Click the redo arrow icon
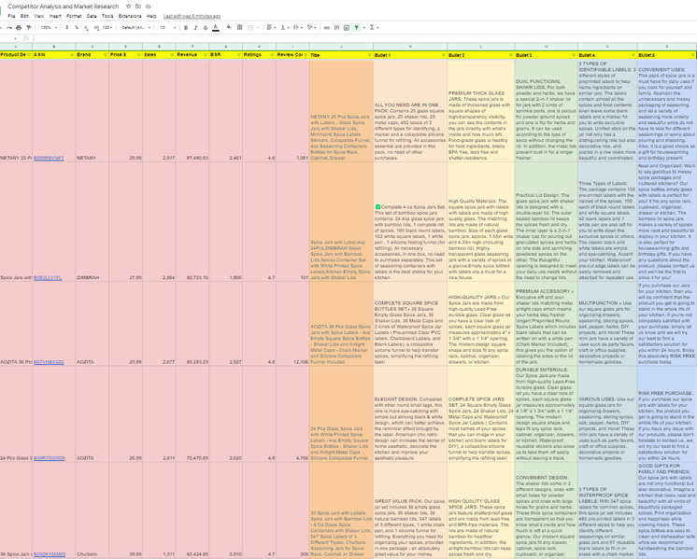Image resolution: width=697 pixels, height=559 pixels. coord(9,27)
